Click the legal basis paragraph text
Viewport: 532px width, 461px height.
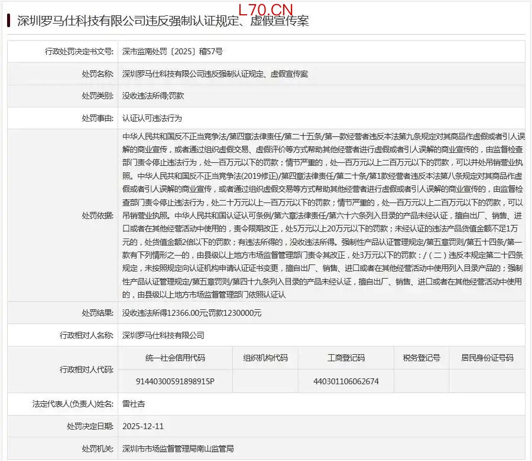[x=322, y=215]
